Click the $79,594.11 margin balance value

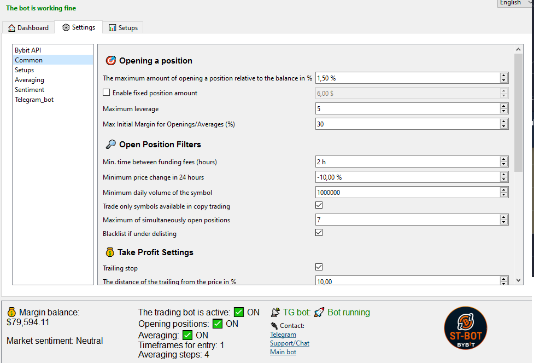[28, 322]
